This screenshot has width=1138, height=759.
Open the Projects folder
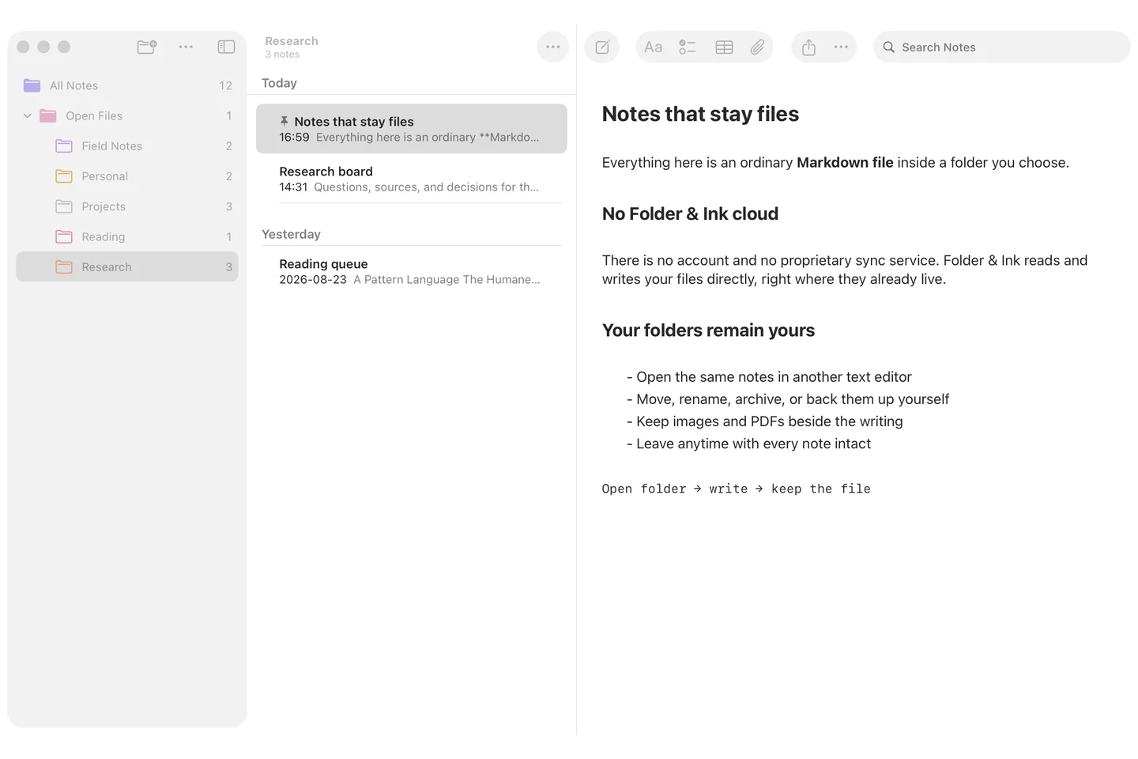click(127, 206)
